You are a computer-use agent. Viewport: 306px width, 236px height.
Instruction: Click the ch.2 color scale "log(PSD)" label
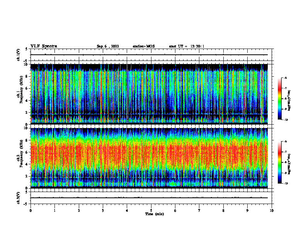(x=289, y=164)
